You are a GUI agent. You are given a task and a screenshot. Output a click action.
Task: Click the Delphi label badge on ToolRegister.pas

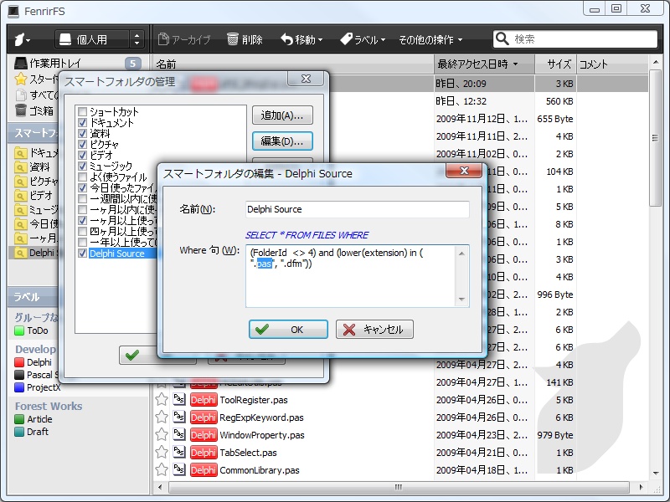[204, 400]
